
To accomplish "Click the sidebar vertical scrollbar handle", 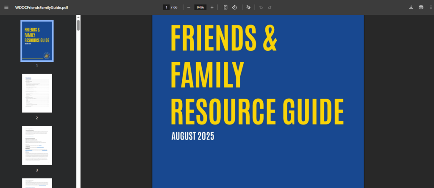I will (78, 25).
